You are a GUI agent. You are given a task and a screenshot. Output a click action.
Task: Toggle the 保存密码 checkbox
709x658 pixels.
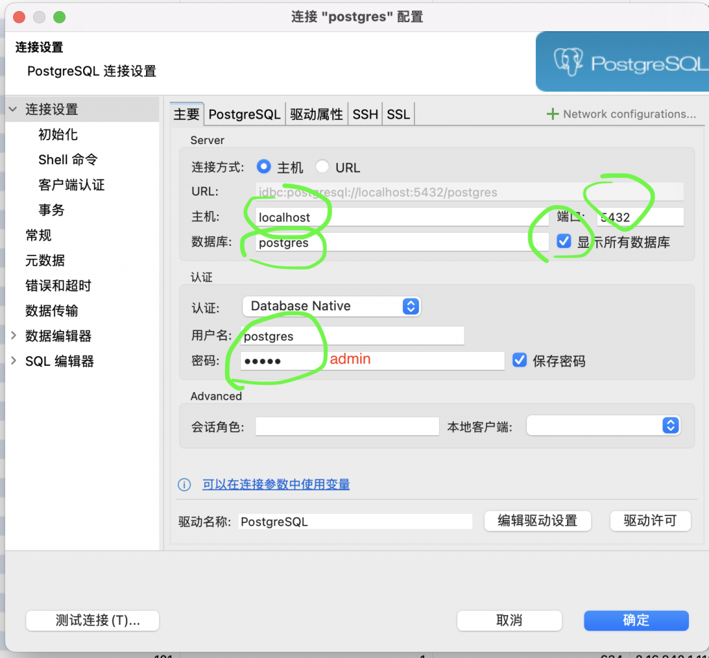[x=519, y=360]
